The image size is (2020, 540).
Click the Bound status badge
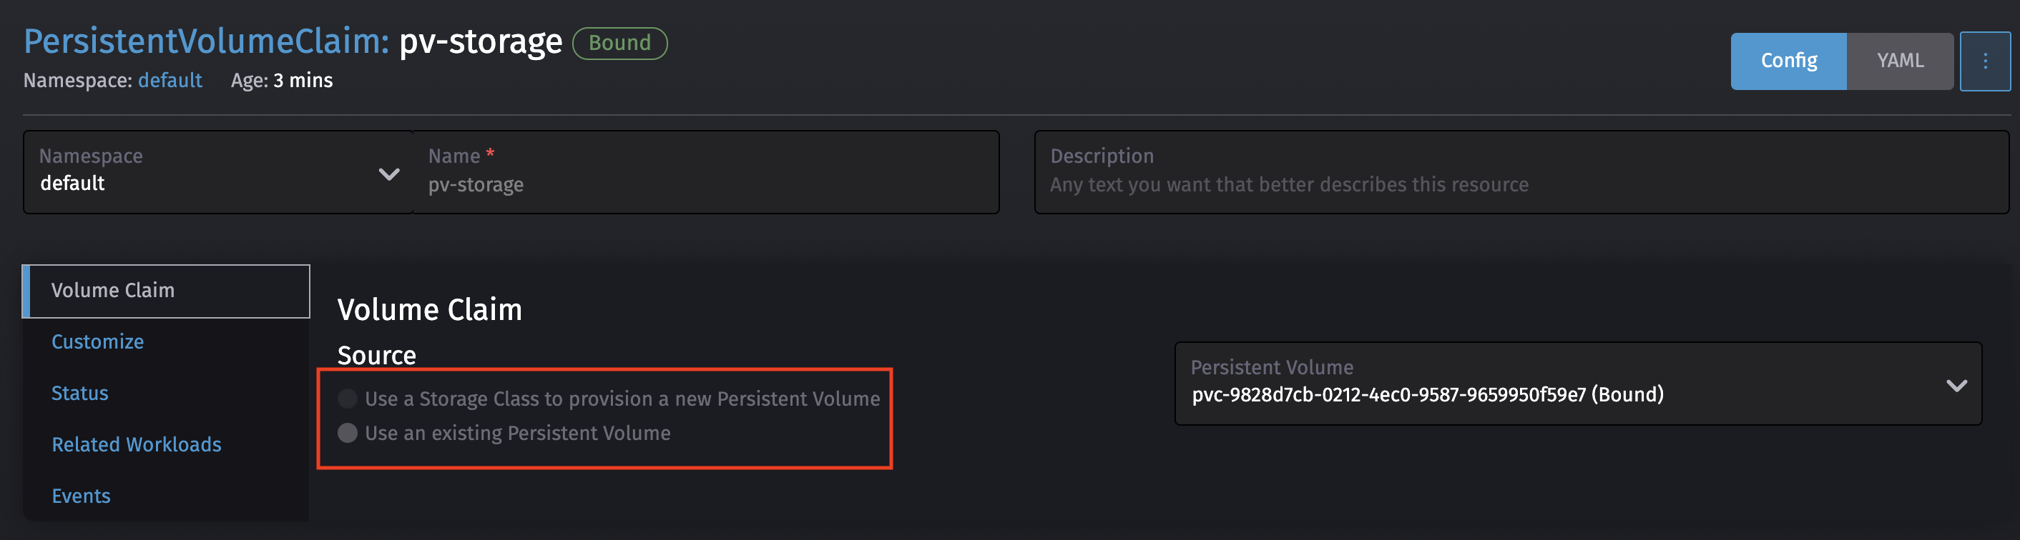coord(619,43)
